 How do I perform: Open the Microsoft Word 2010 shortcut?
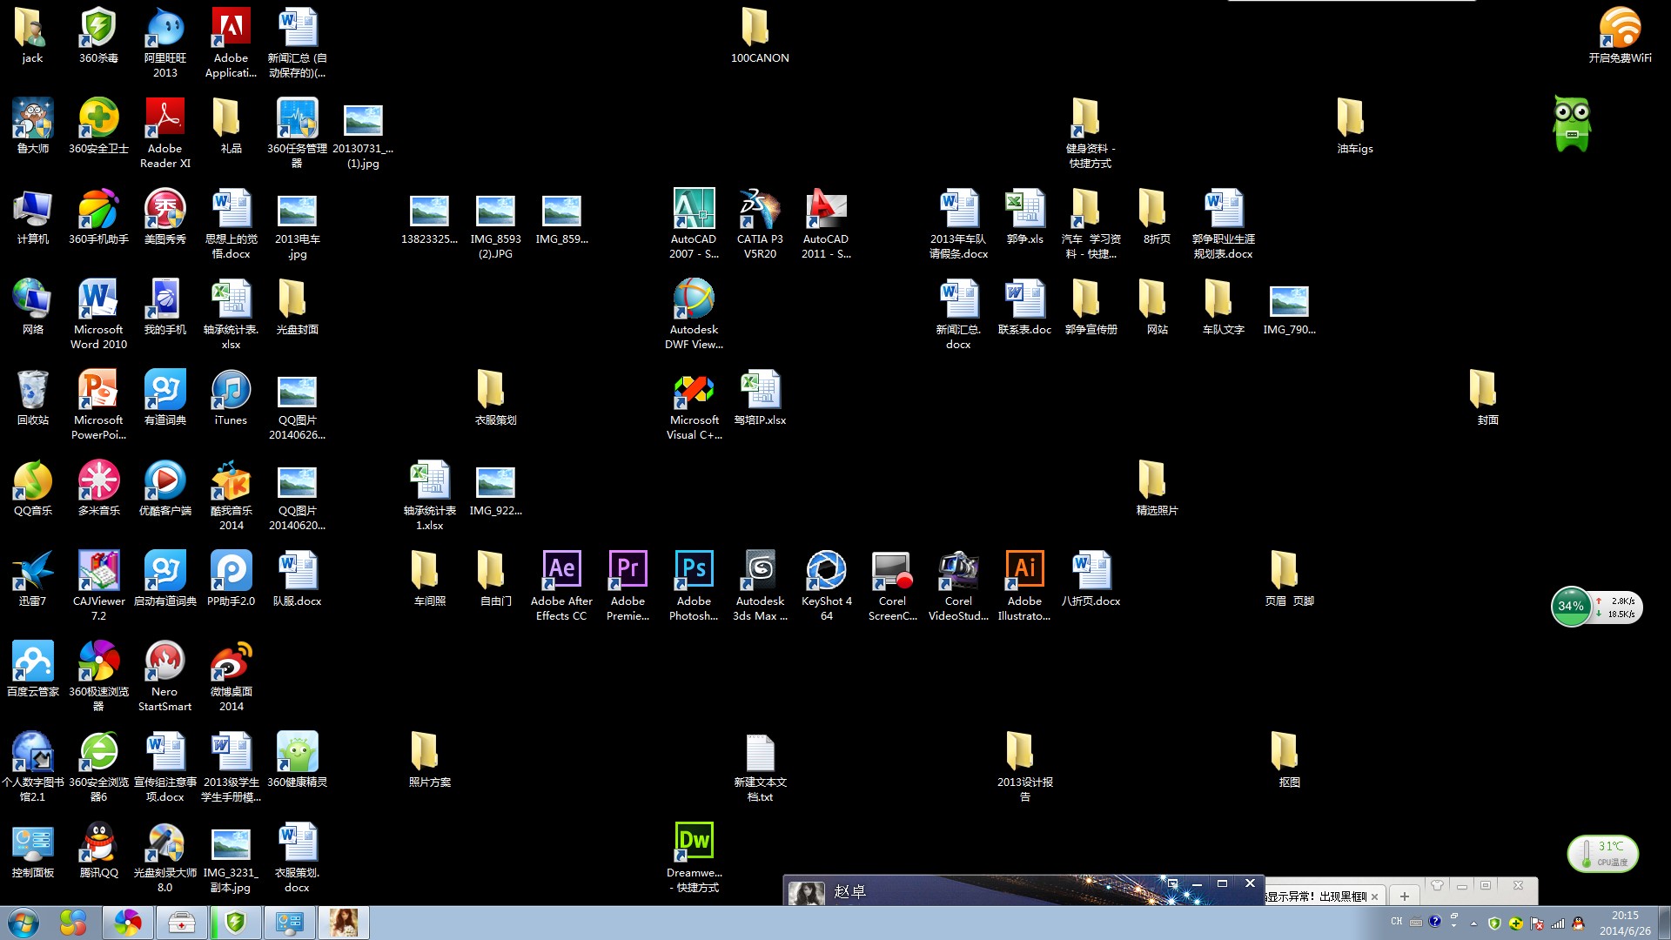tap(98, 313)
